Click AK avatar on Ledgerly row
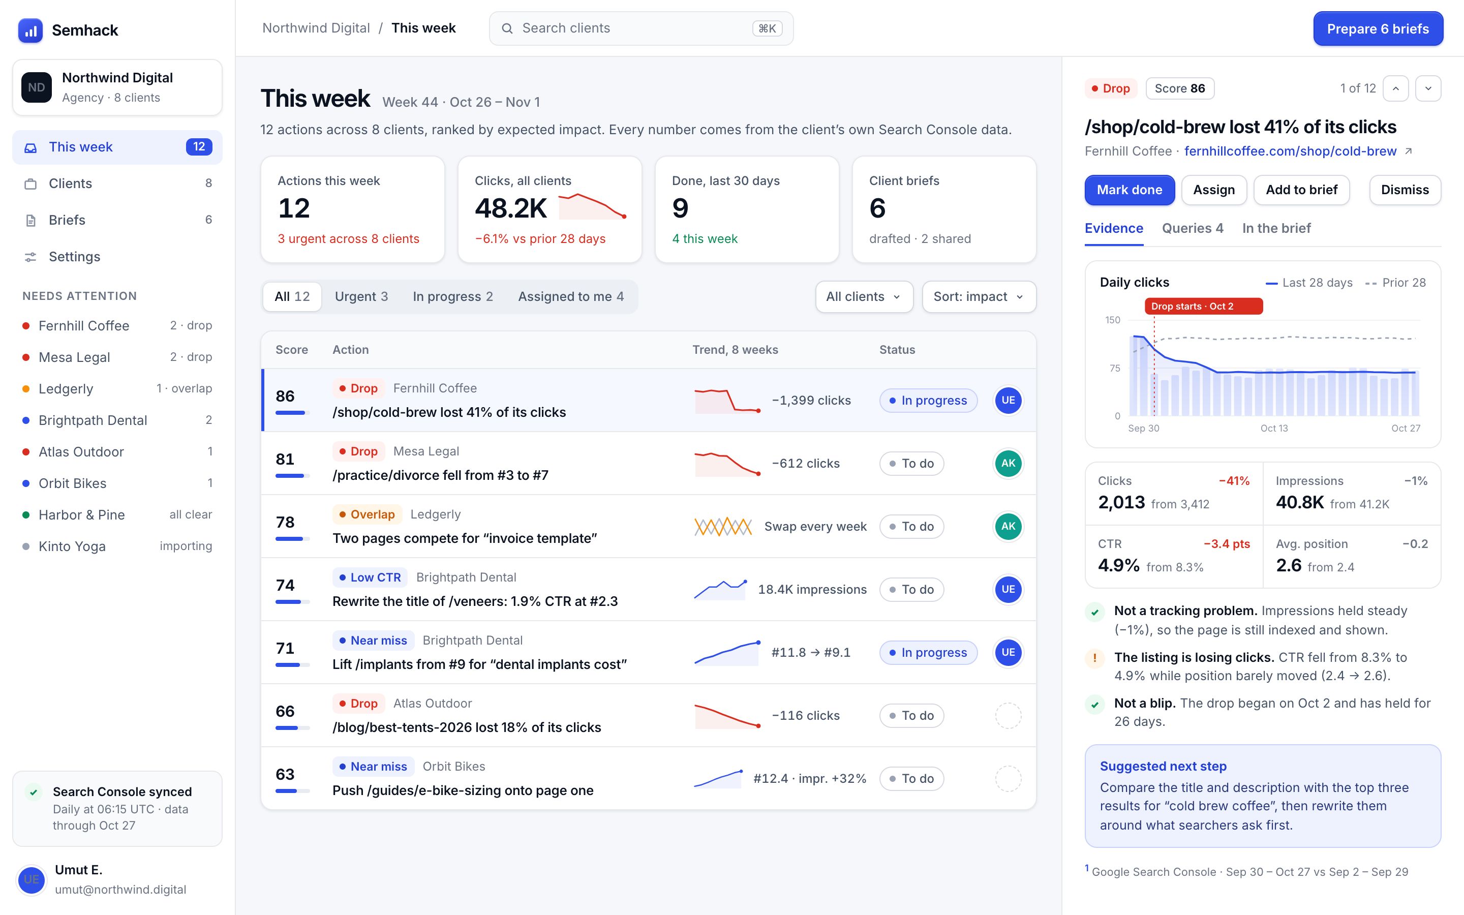 pos(1008,526)
